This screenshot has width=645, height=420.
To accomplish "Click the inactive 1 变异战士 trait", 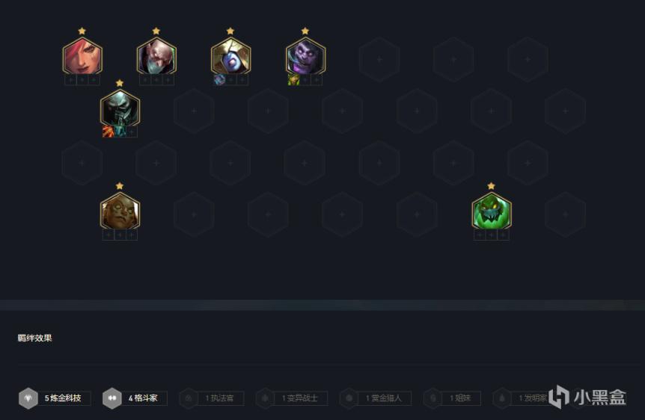I will [292, 398].
